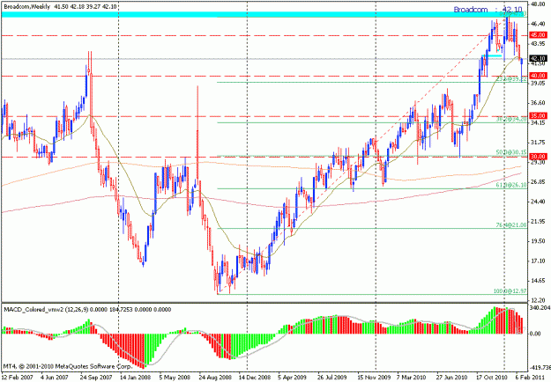This screenshot has width=551, height=382.
Task: Select the 76.4@21.08 Fibonacci level label
Action: 511,225
